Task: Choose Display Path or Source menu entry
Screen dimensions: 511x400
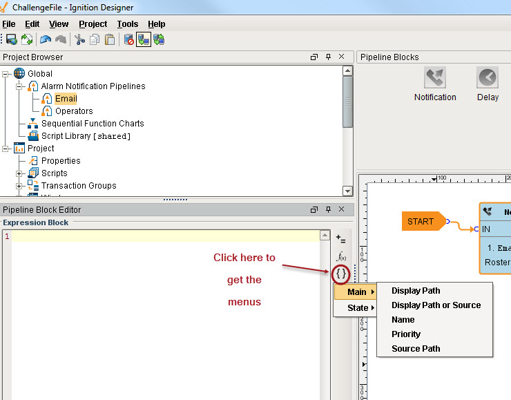Action: coord(436,305)
